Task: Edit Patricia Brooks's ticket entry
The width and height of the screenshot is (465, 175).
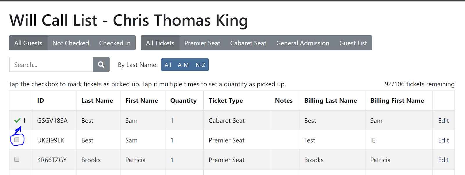Action: (x=443, y=160)
